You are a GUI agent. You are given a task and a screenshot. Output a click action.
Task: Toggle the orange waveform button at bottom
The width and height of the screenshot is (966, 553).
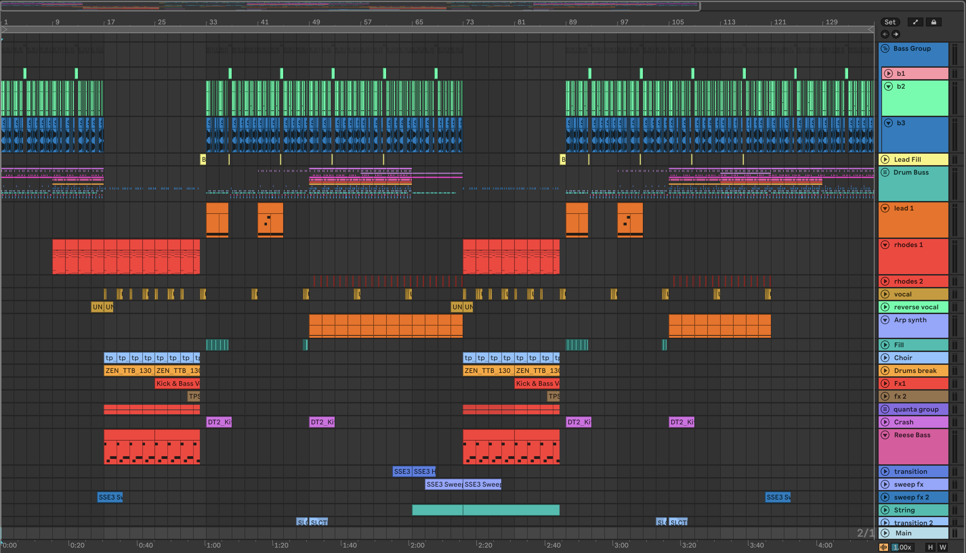(x=884, y=547)
